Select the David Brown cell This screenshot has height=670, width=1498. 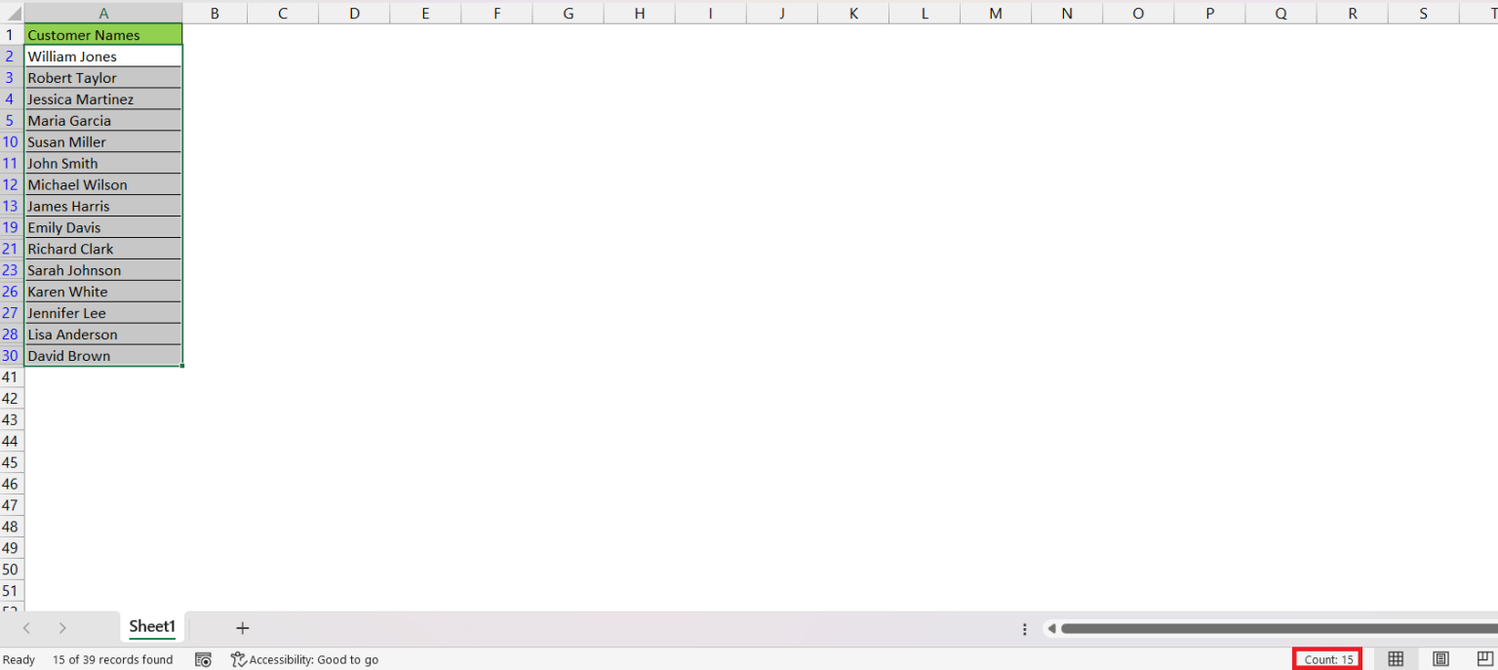click(x=102, y=356)
